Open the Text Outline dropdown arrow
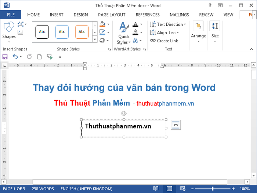The image size is (257, 193). (x=141, y=32)
